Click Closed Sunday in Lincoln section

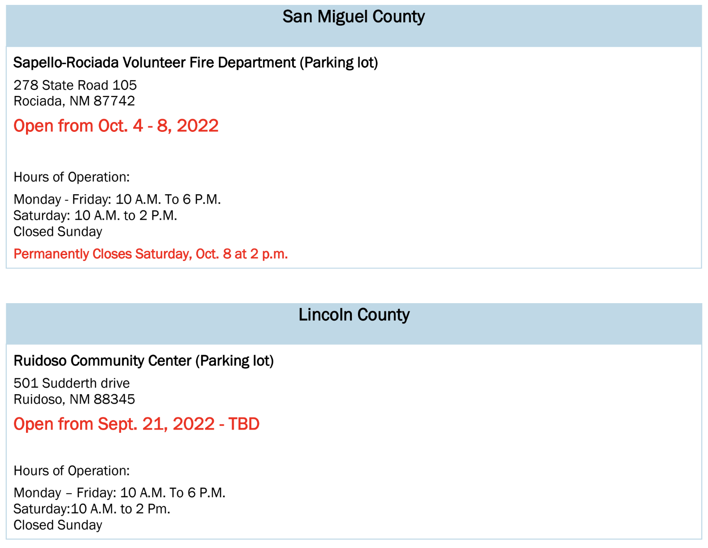click(58, 525)
